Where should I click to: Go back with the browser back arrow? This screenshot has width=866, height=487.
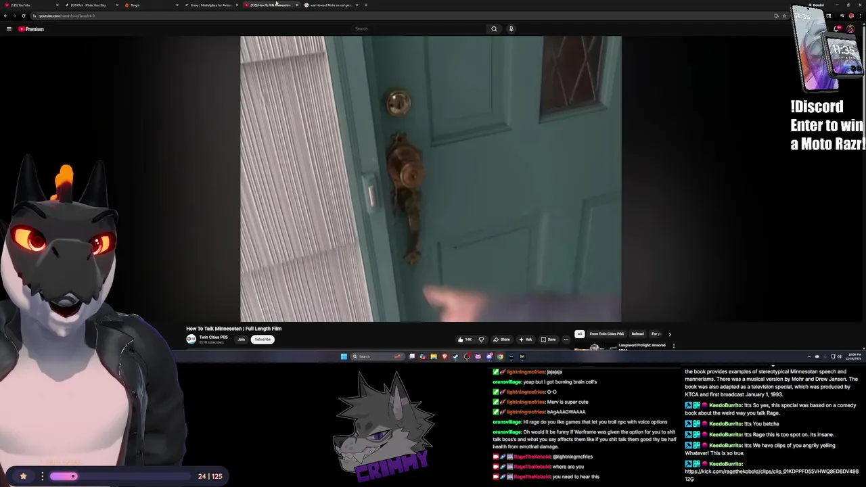[5, 16]
